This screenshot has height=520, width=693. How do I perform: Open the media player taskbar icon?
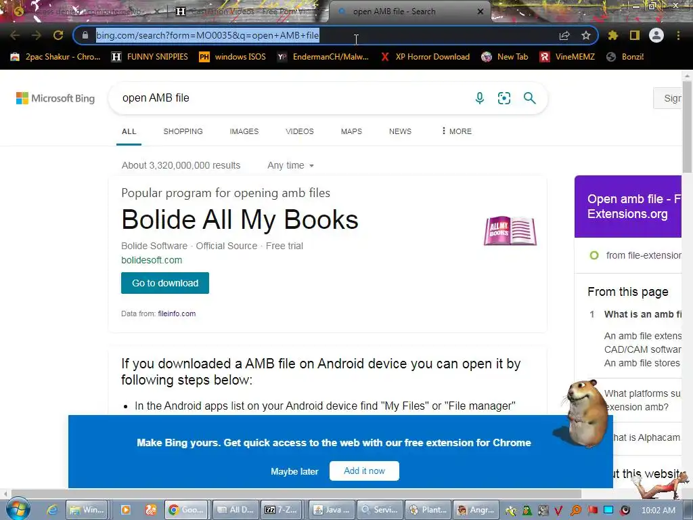pos(125,510)
